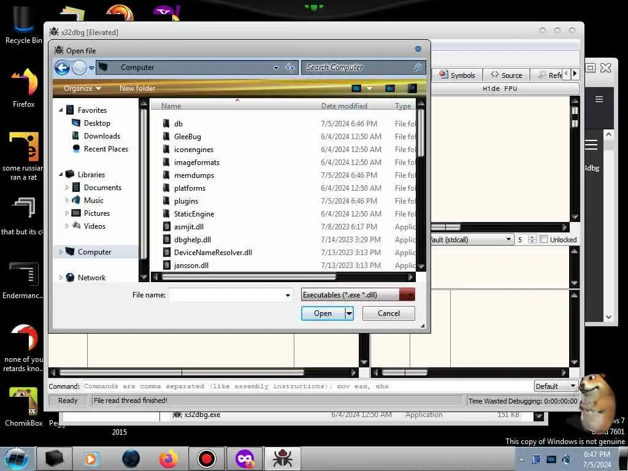Select Desktop under Favorites
The image size is (628, 471).
tap(97, 123)
